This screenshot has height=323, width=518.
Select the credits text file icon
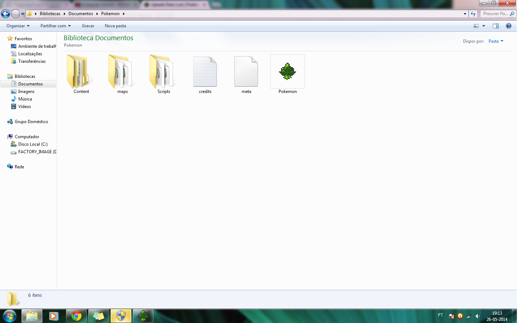(x=205, y=71)
